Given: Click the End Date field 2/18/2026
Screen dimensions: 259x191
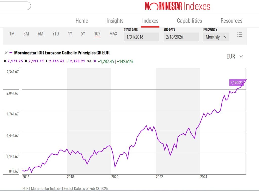Looking at the screenshot, I should tap(181, 37).
